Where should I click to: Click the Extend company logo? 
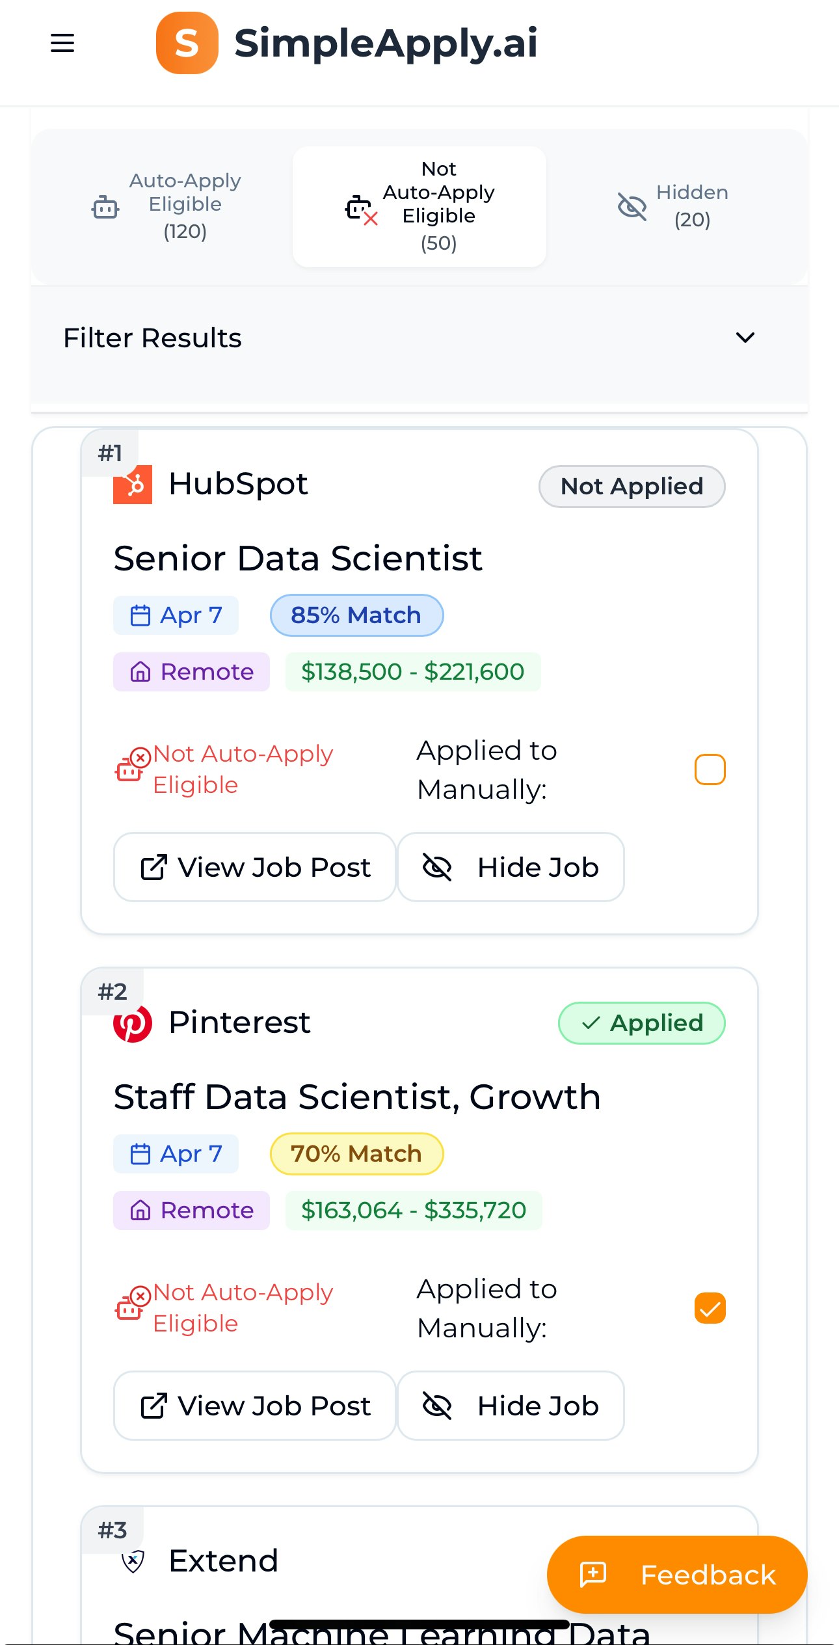(133, 1560)
